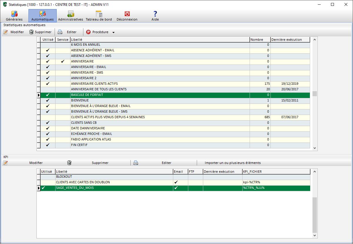Expand the Procédure dropdown arrow
This screenshot has height=244, width=353.
(x=113, y=32)
